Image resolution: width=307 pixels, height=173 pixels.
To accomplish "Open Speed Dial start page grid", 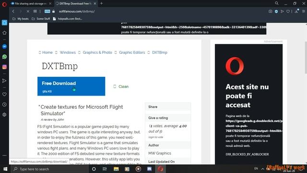I will (x=35, y=12).
